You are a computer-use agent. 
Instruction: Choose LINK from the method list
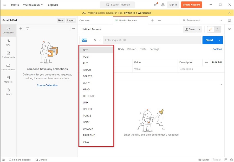pyautogui.click(x=96, y=103)
